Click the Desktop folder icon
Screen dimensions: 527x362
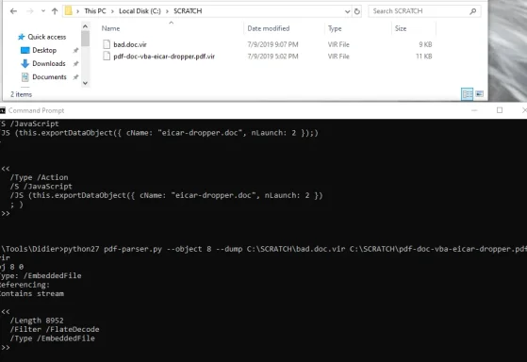pyautogui.click(x=25, y=50)
